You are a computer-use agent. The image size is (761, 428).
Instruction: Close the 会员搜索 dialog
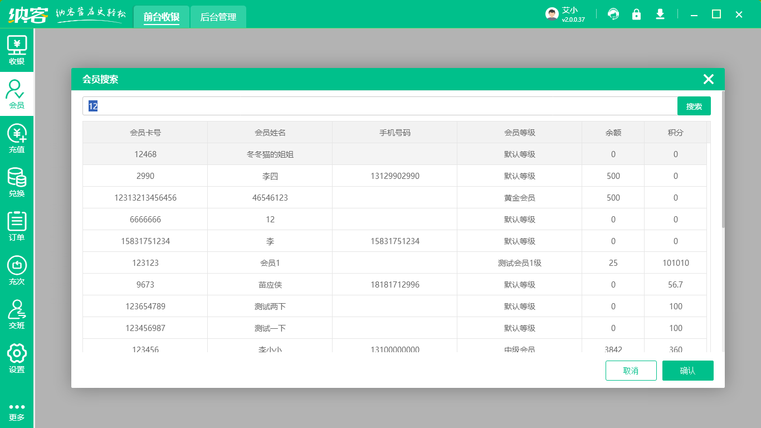tap(708, 79)
